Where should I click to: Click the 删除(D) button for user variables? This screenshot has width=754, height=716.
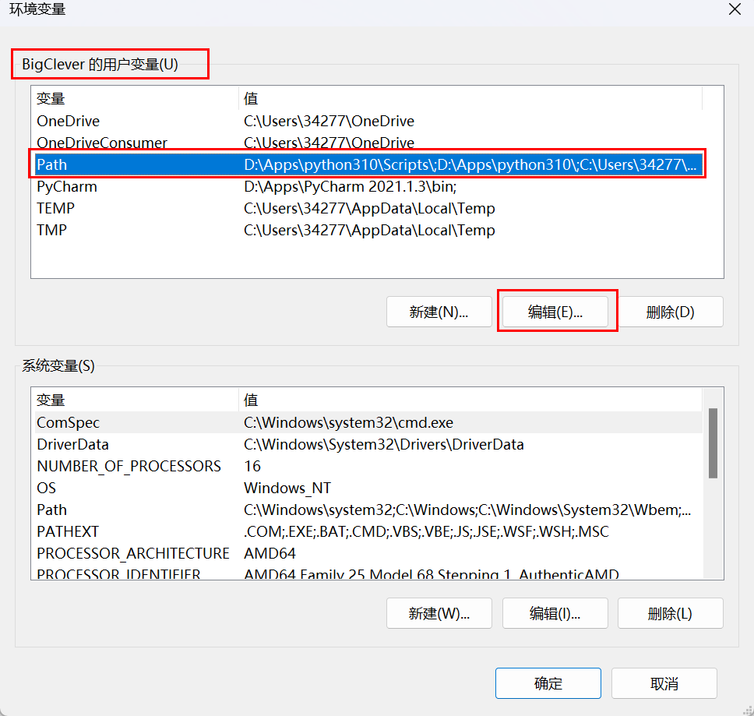pyautogui.click(x=671, y=312)
